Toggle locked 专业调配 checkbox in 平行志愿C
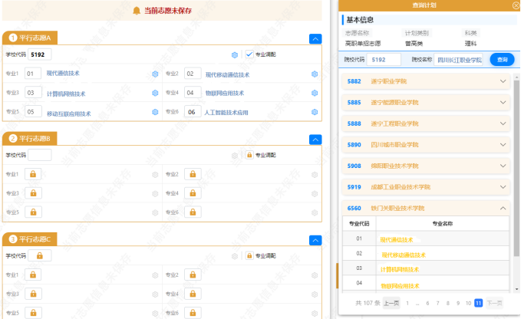Image resolution: width=521 pixels, height=319 pixels. click(x=249, y=255)
